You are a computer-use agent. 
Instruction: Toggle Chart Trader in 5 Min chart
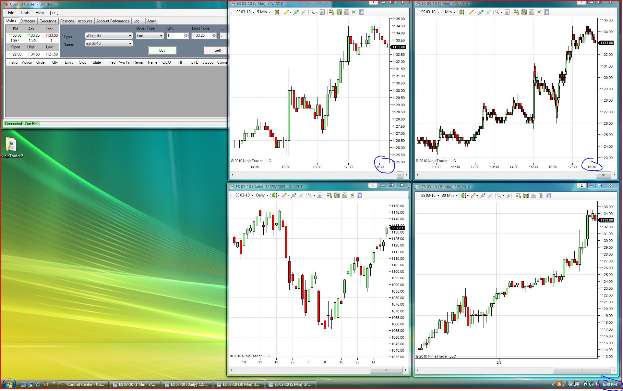tap(331, 12)
